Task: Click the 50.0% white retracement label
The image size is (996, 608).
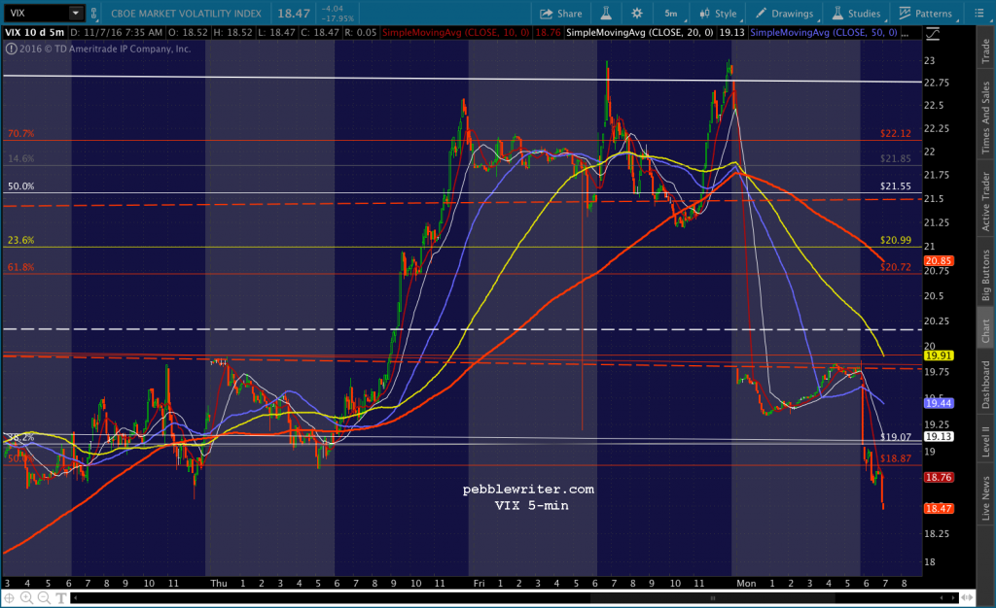Action: point(21,186)
